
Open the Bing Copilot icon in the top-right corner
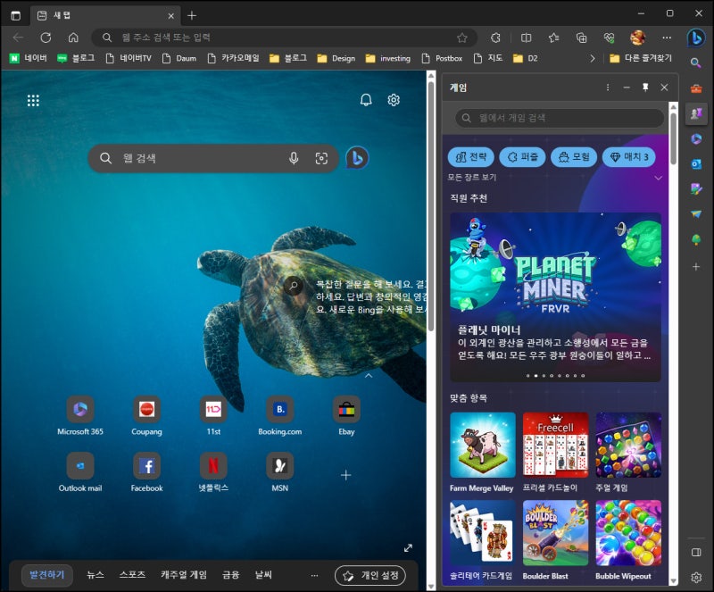(x=696, y=38)
